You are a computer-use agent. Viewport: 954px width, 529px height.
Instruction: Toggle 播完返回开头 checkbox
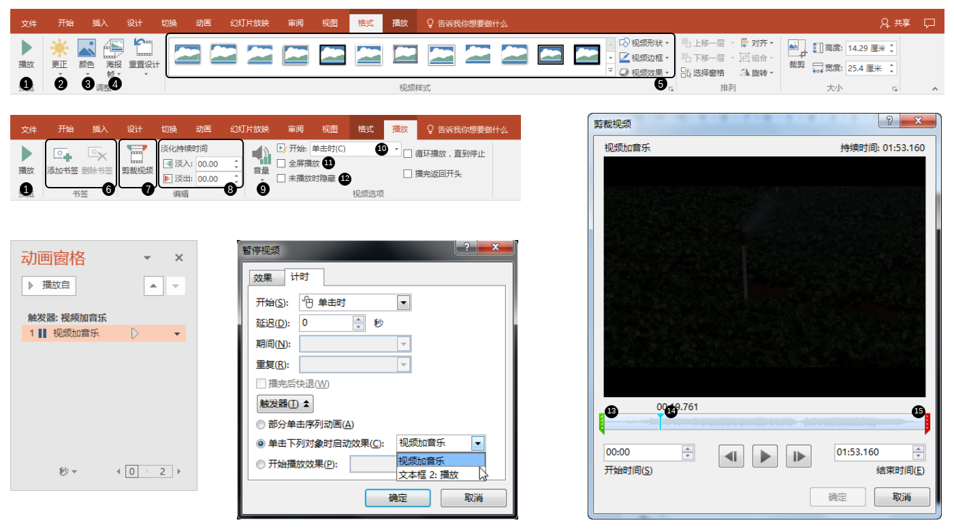click(x=408, y=174)
